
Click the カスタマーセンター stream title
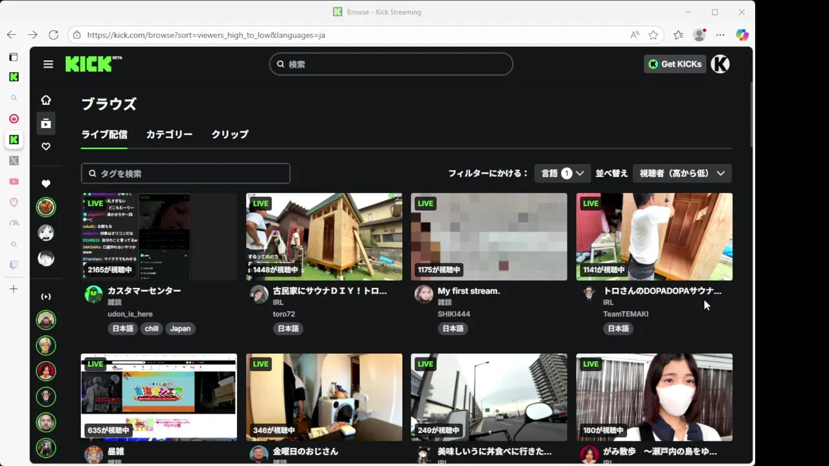coord(144,291)
